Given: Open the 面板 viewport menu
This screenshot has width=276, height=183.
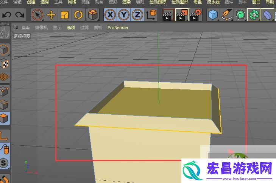Looking at the screenshot, I should tap(98, 28).
